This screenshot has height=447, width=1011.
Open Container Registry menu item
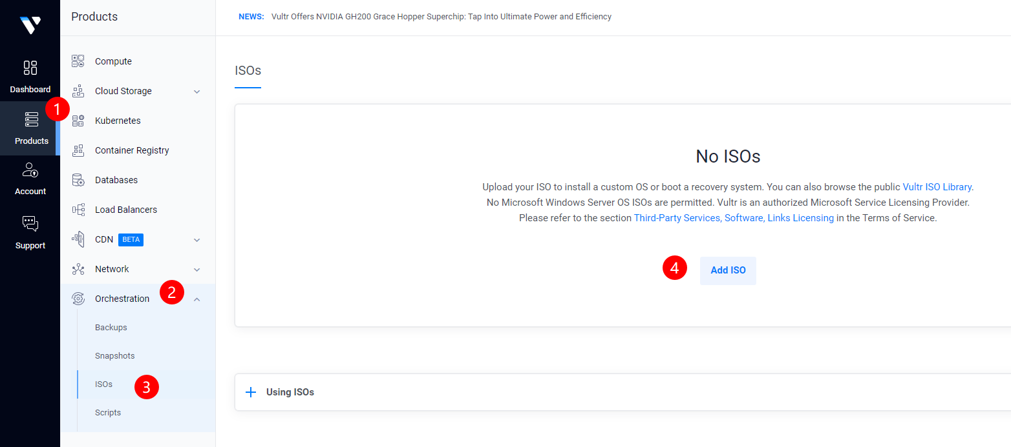[132, 150]
